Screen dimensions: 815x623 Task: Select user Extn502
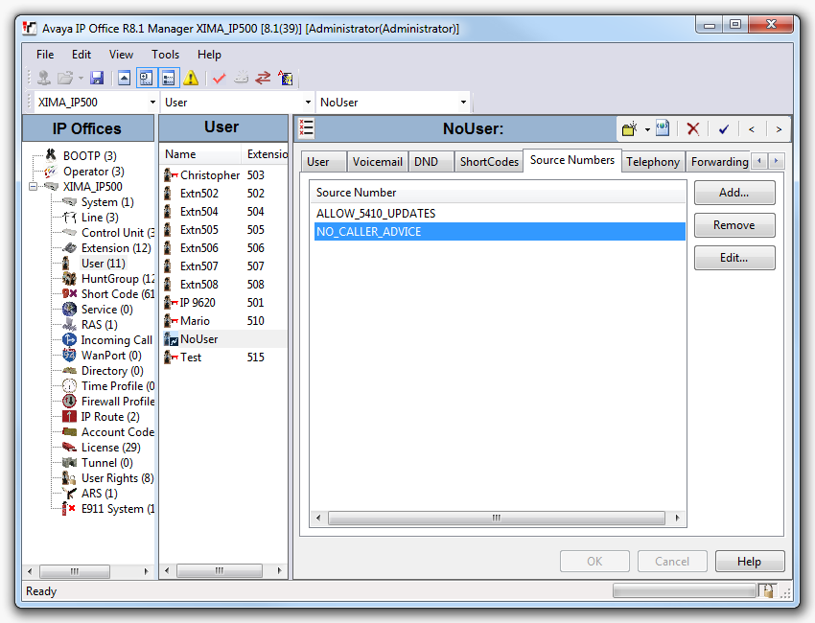point(223,194)
